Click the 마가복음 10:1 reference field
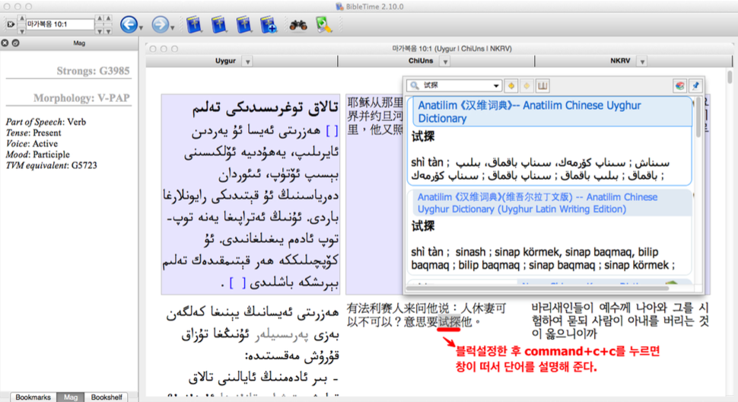The width and height of the screenshot is (738, 402). click(x=60, y=24)
